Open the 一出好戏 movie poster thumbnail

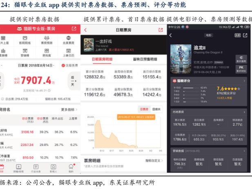pos(89,45)
